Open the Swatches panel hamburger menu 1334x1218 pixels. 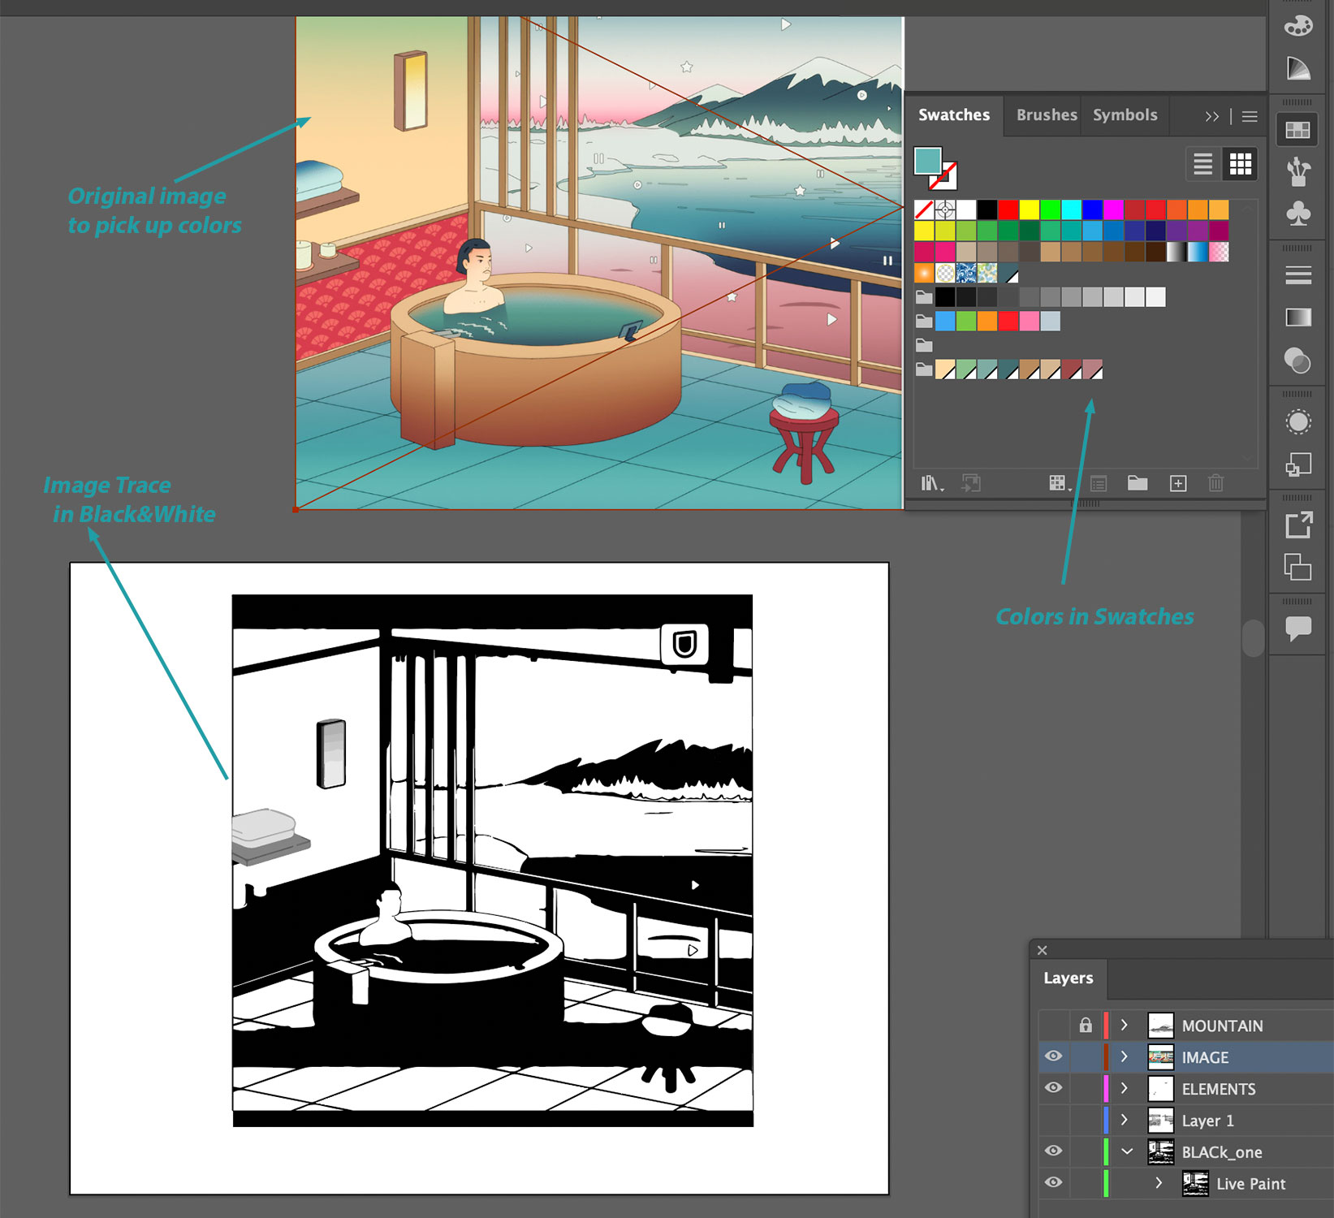(x=1250, y=117)
